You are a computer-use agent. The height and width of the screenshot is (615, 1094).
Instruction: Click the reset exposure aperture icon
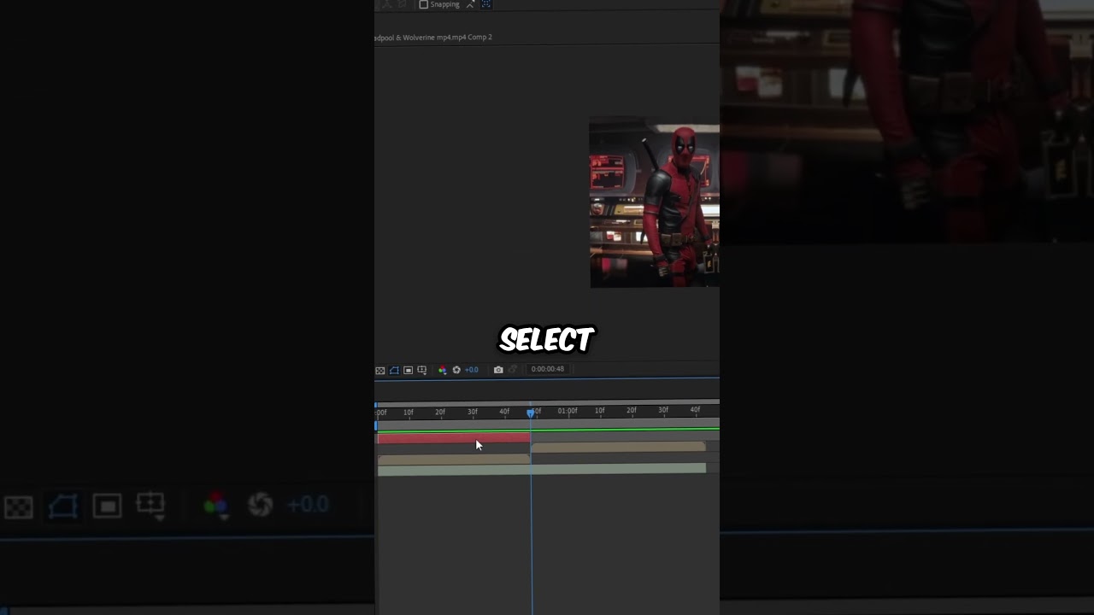456,370
